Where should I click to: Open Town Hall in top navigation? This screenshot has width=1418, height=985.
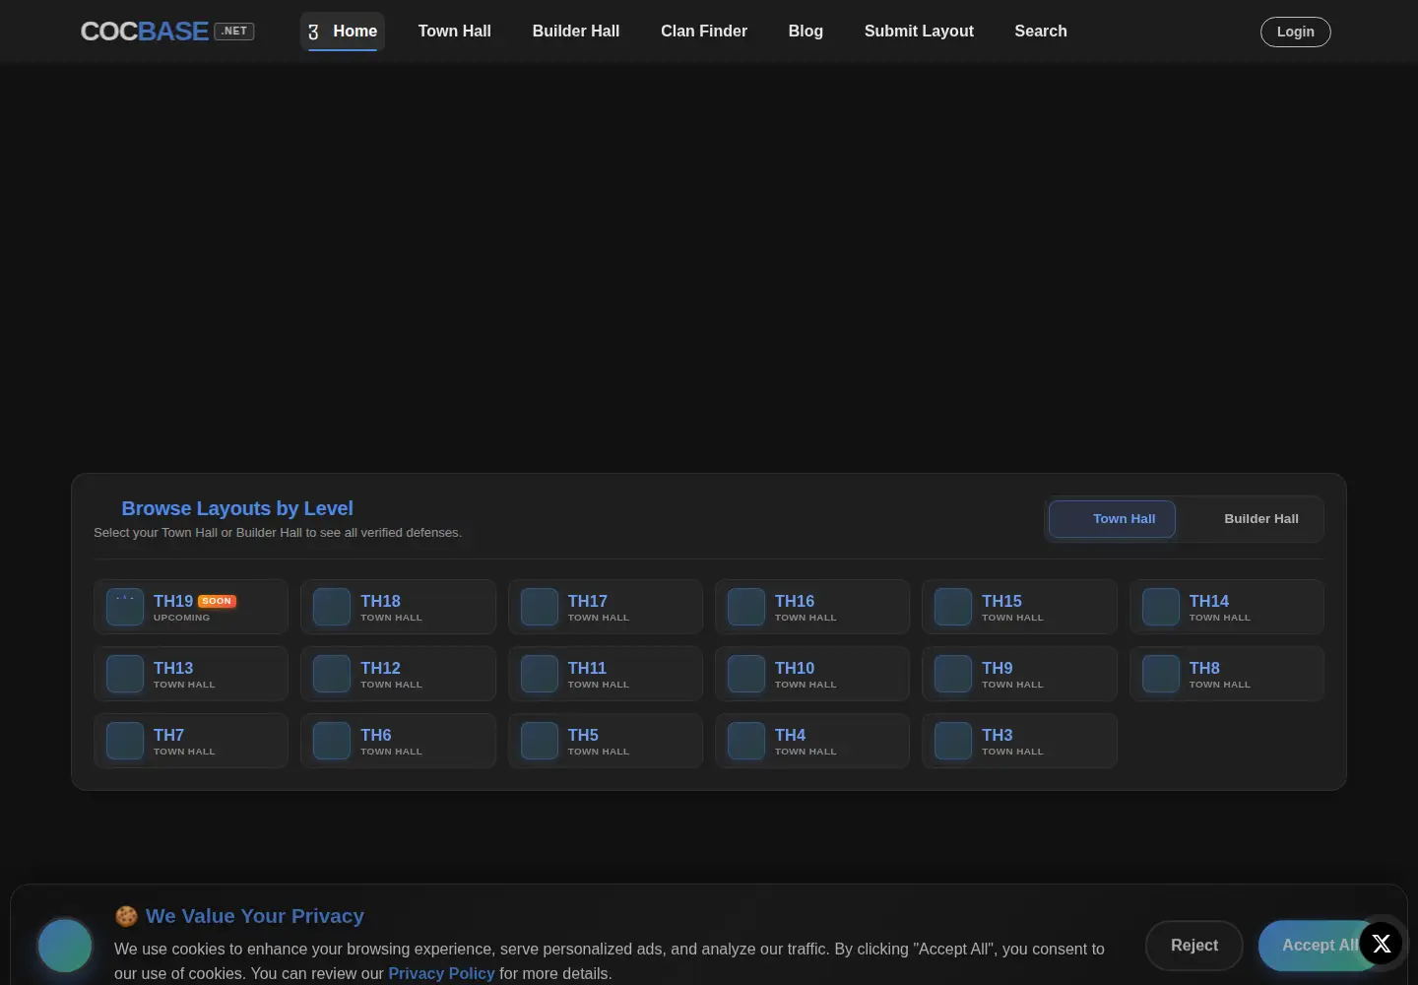pyautogui.click(x=455, y=32)
